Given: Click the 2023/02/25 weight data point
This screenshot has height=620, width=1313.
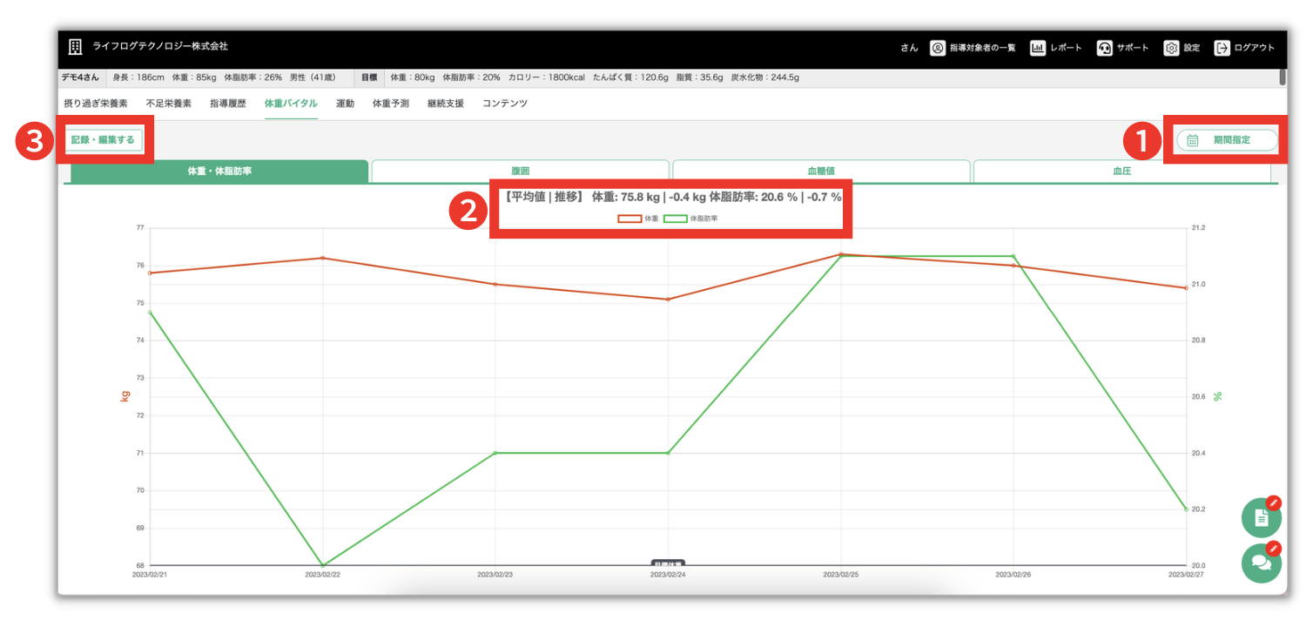Looking at the screenshot, I should tap(841, 254).
